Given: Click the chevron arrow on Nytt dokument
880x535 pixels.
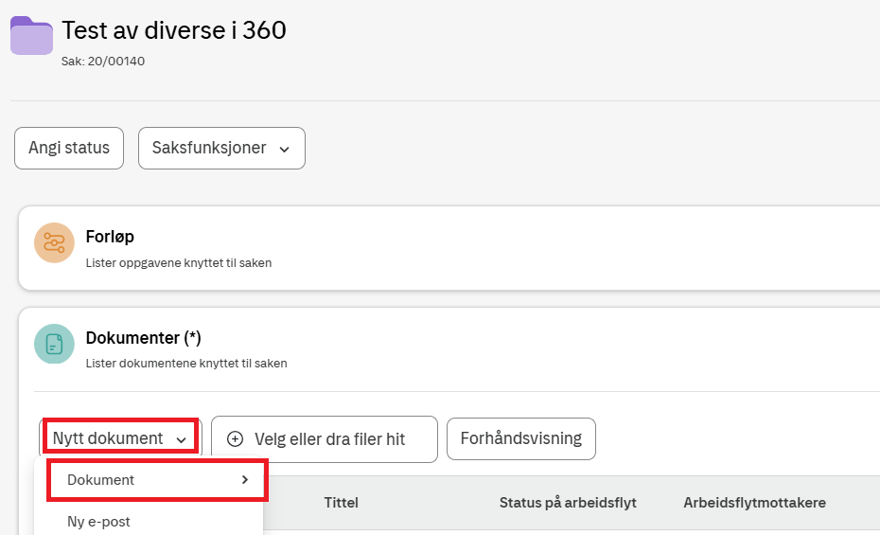Looking at the screenshot, I should click(x=181, y=439).
